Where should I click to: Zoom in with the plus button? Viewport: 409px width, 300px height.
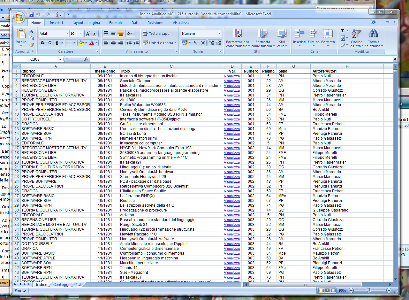tap(389, 290)
